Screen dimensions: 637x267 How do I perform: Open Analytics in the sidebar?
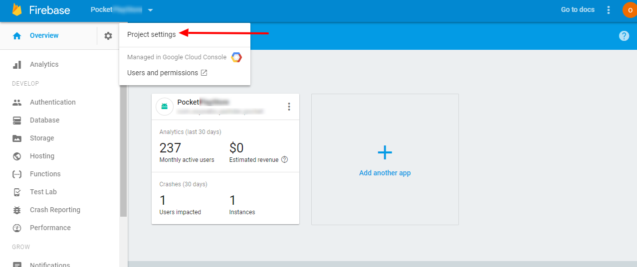44,64
